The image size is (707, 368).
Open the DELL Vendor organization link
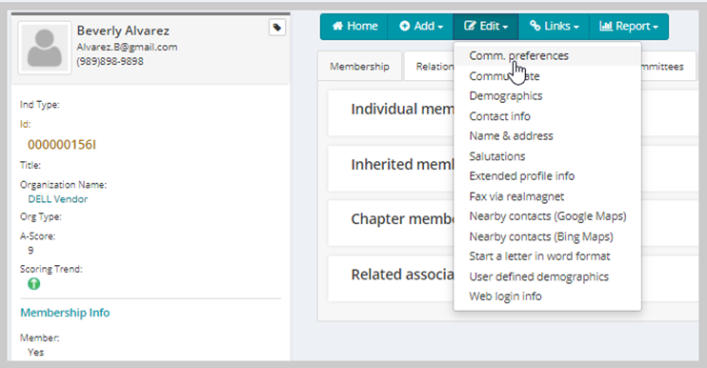coord(58,199)
